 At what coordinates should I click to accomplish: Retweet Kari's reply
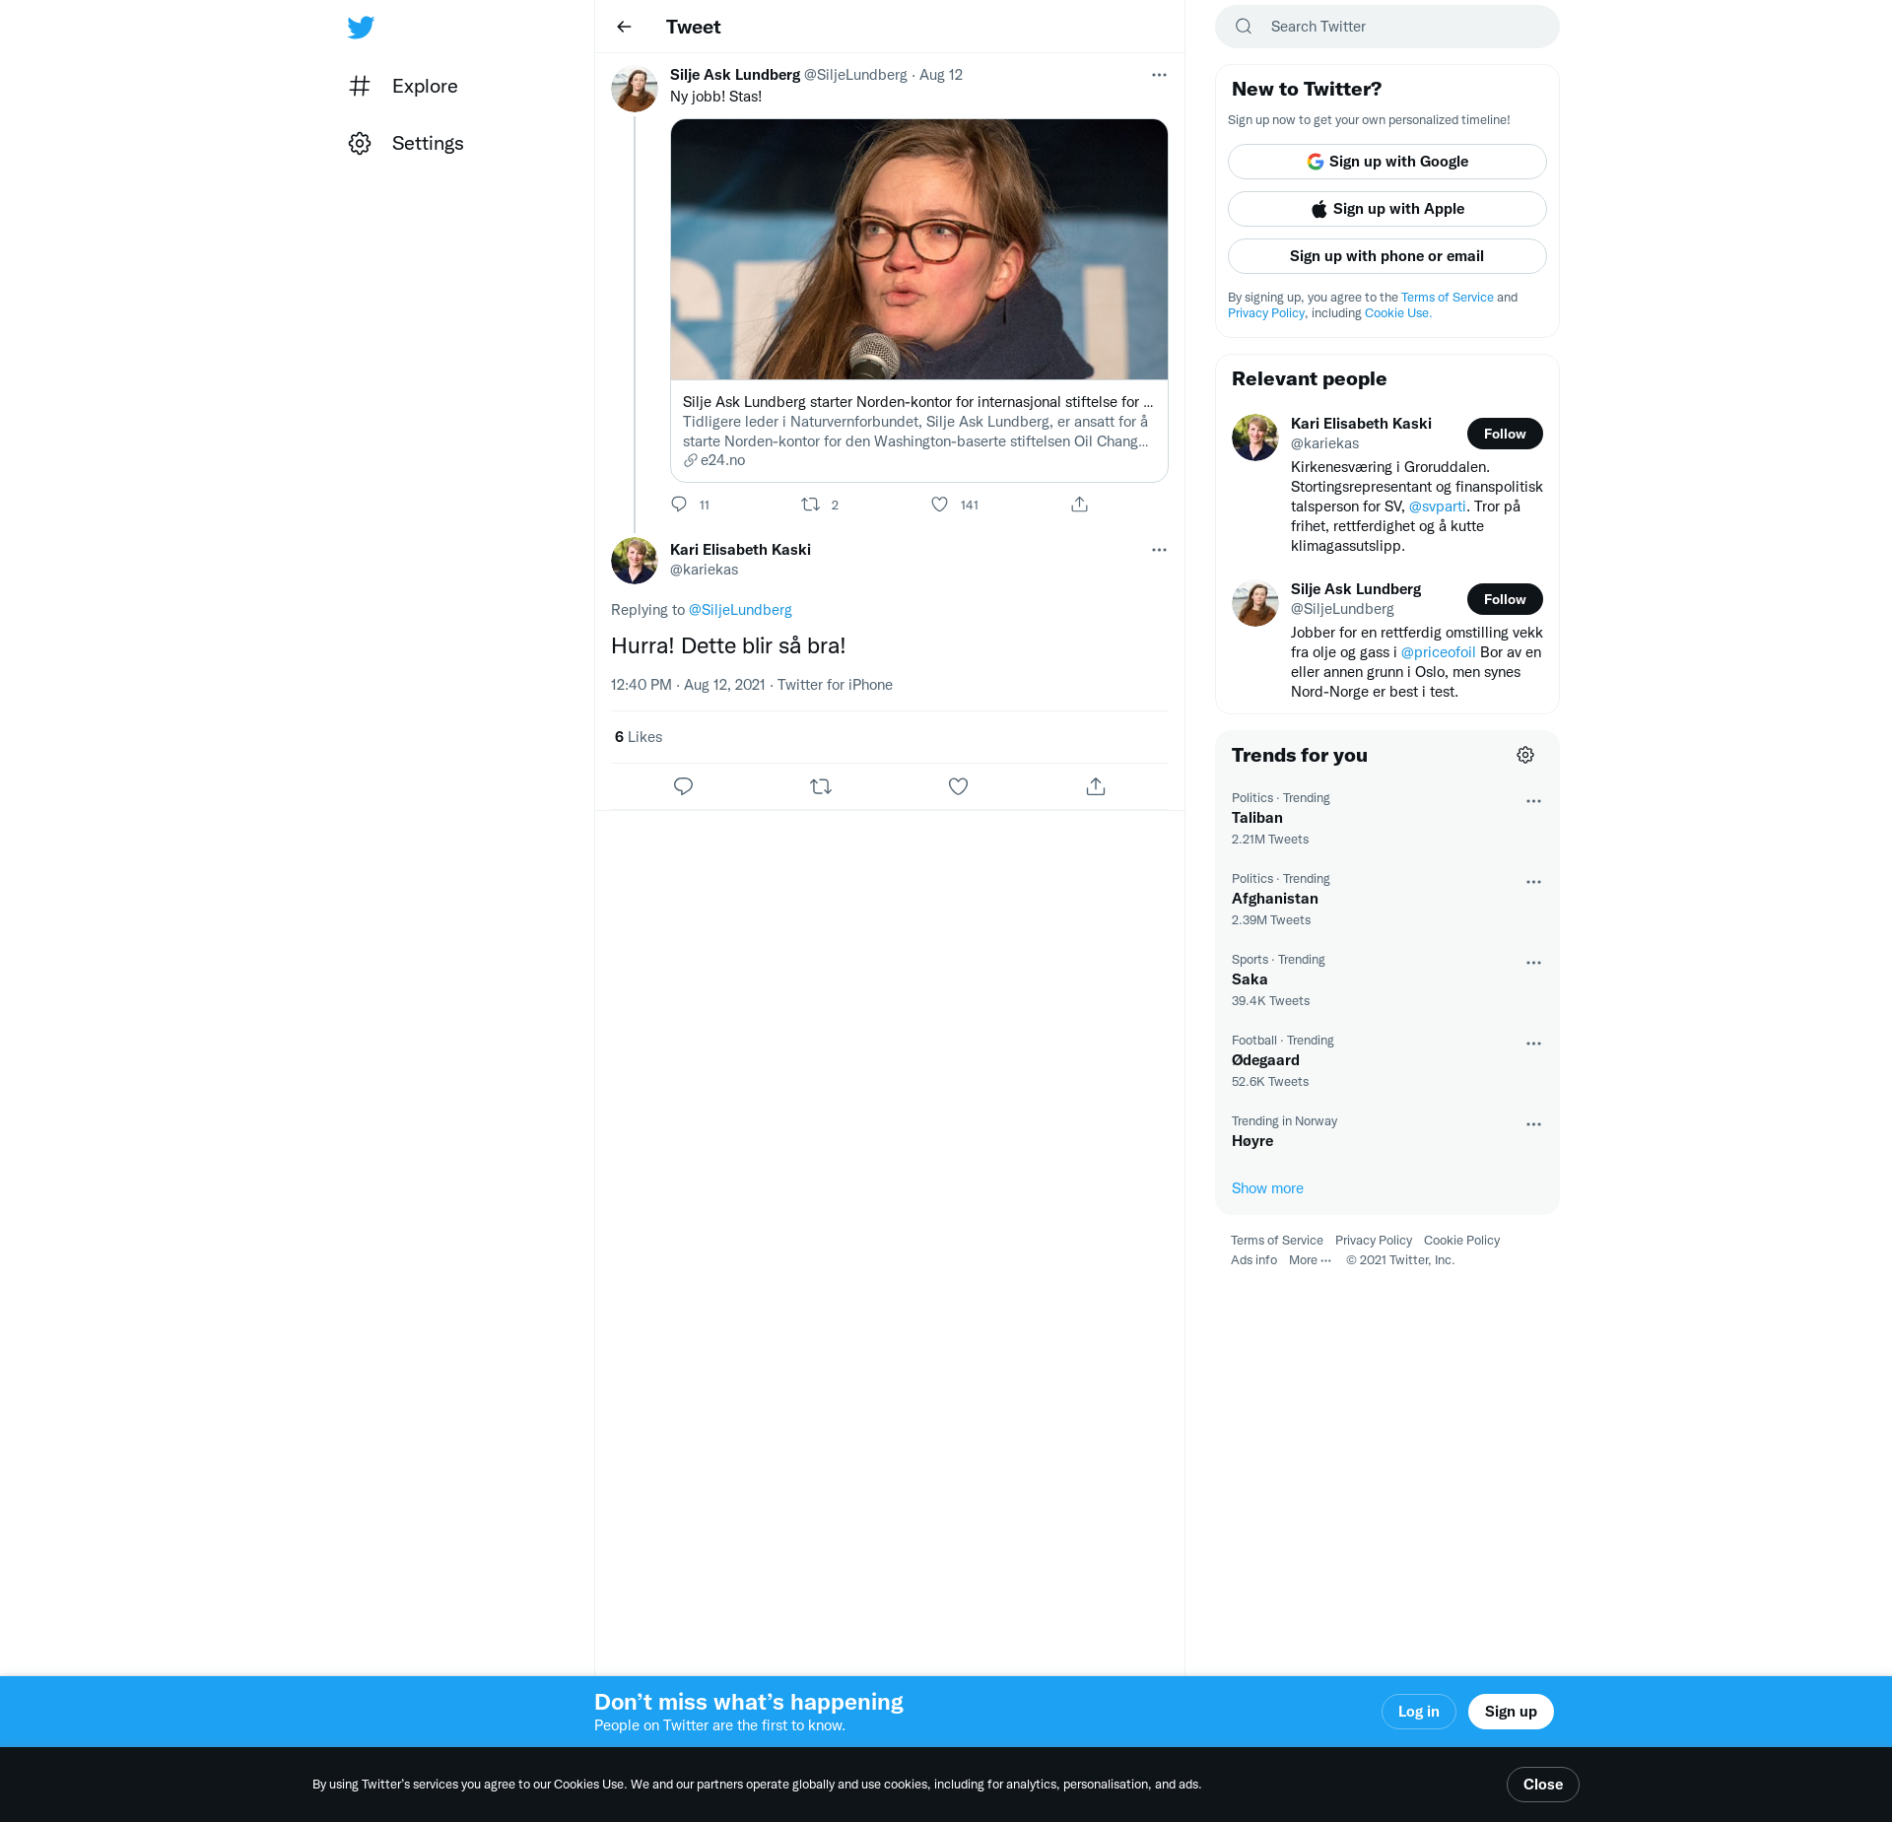point(821,786)
